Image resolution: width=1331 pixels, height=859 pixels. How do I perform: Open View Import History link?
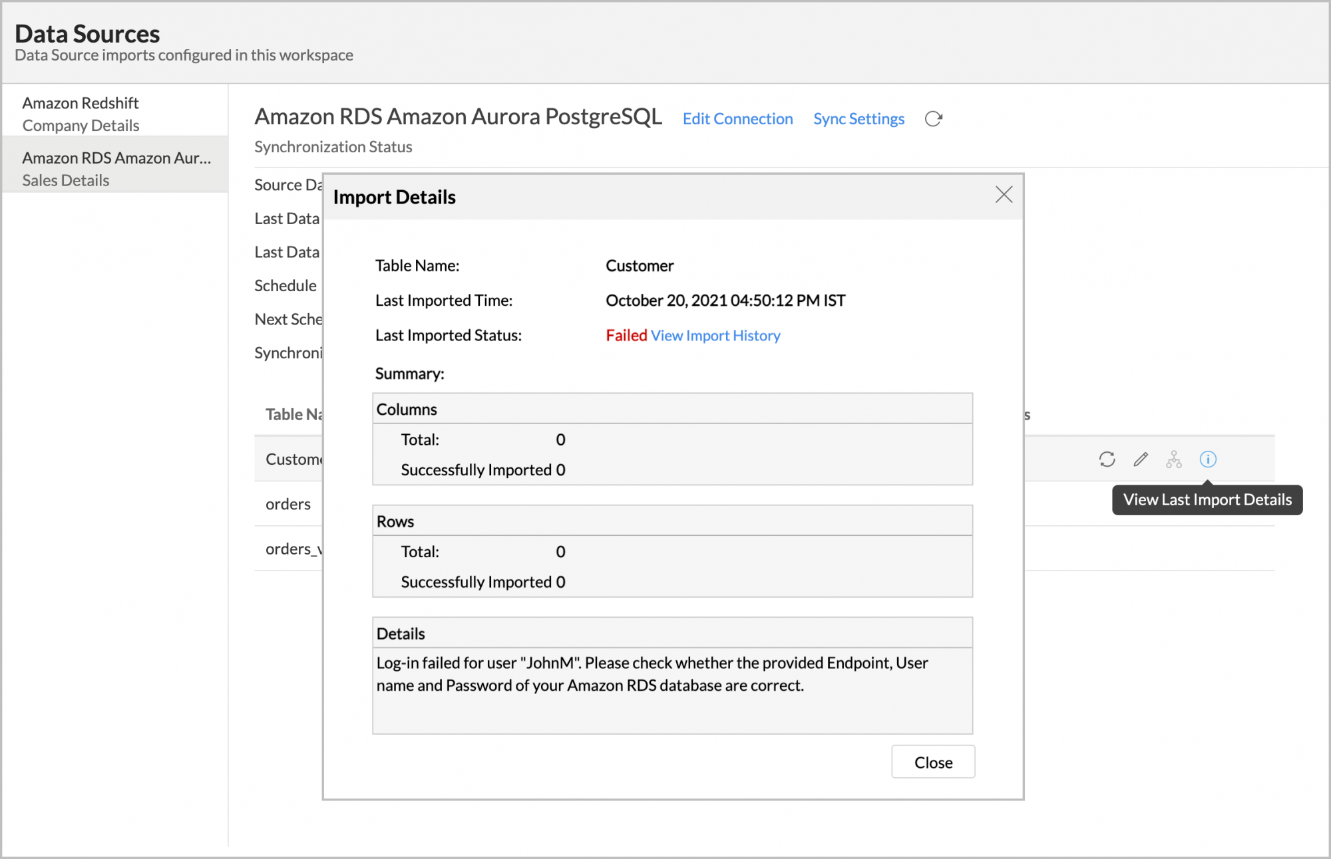(715, 336)
